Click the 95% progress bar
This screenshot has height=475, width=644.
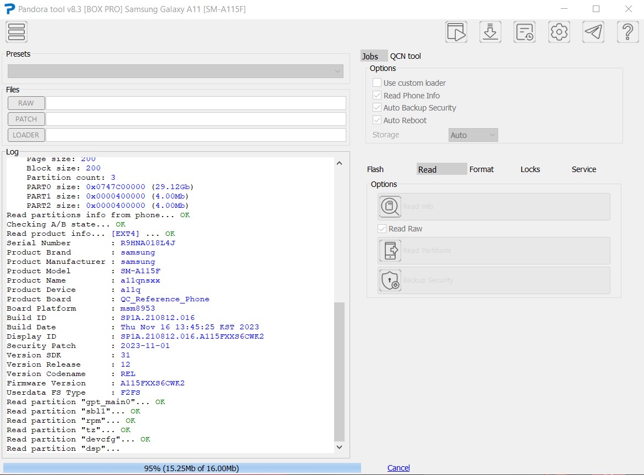182,468
